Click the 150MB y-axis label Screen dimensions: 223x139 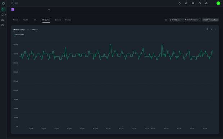[15, 99]
